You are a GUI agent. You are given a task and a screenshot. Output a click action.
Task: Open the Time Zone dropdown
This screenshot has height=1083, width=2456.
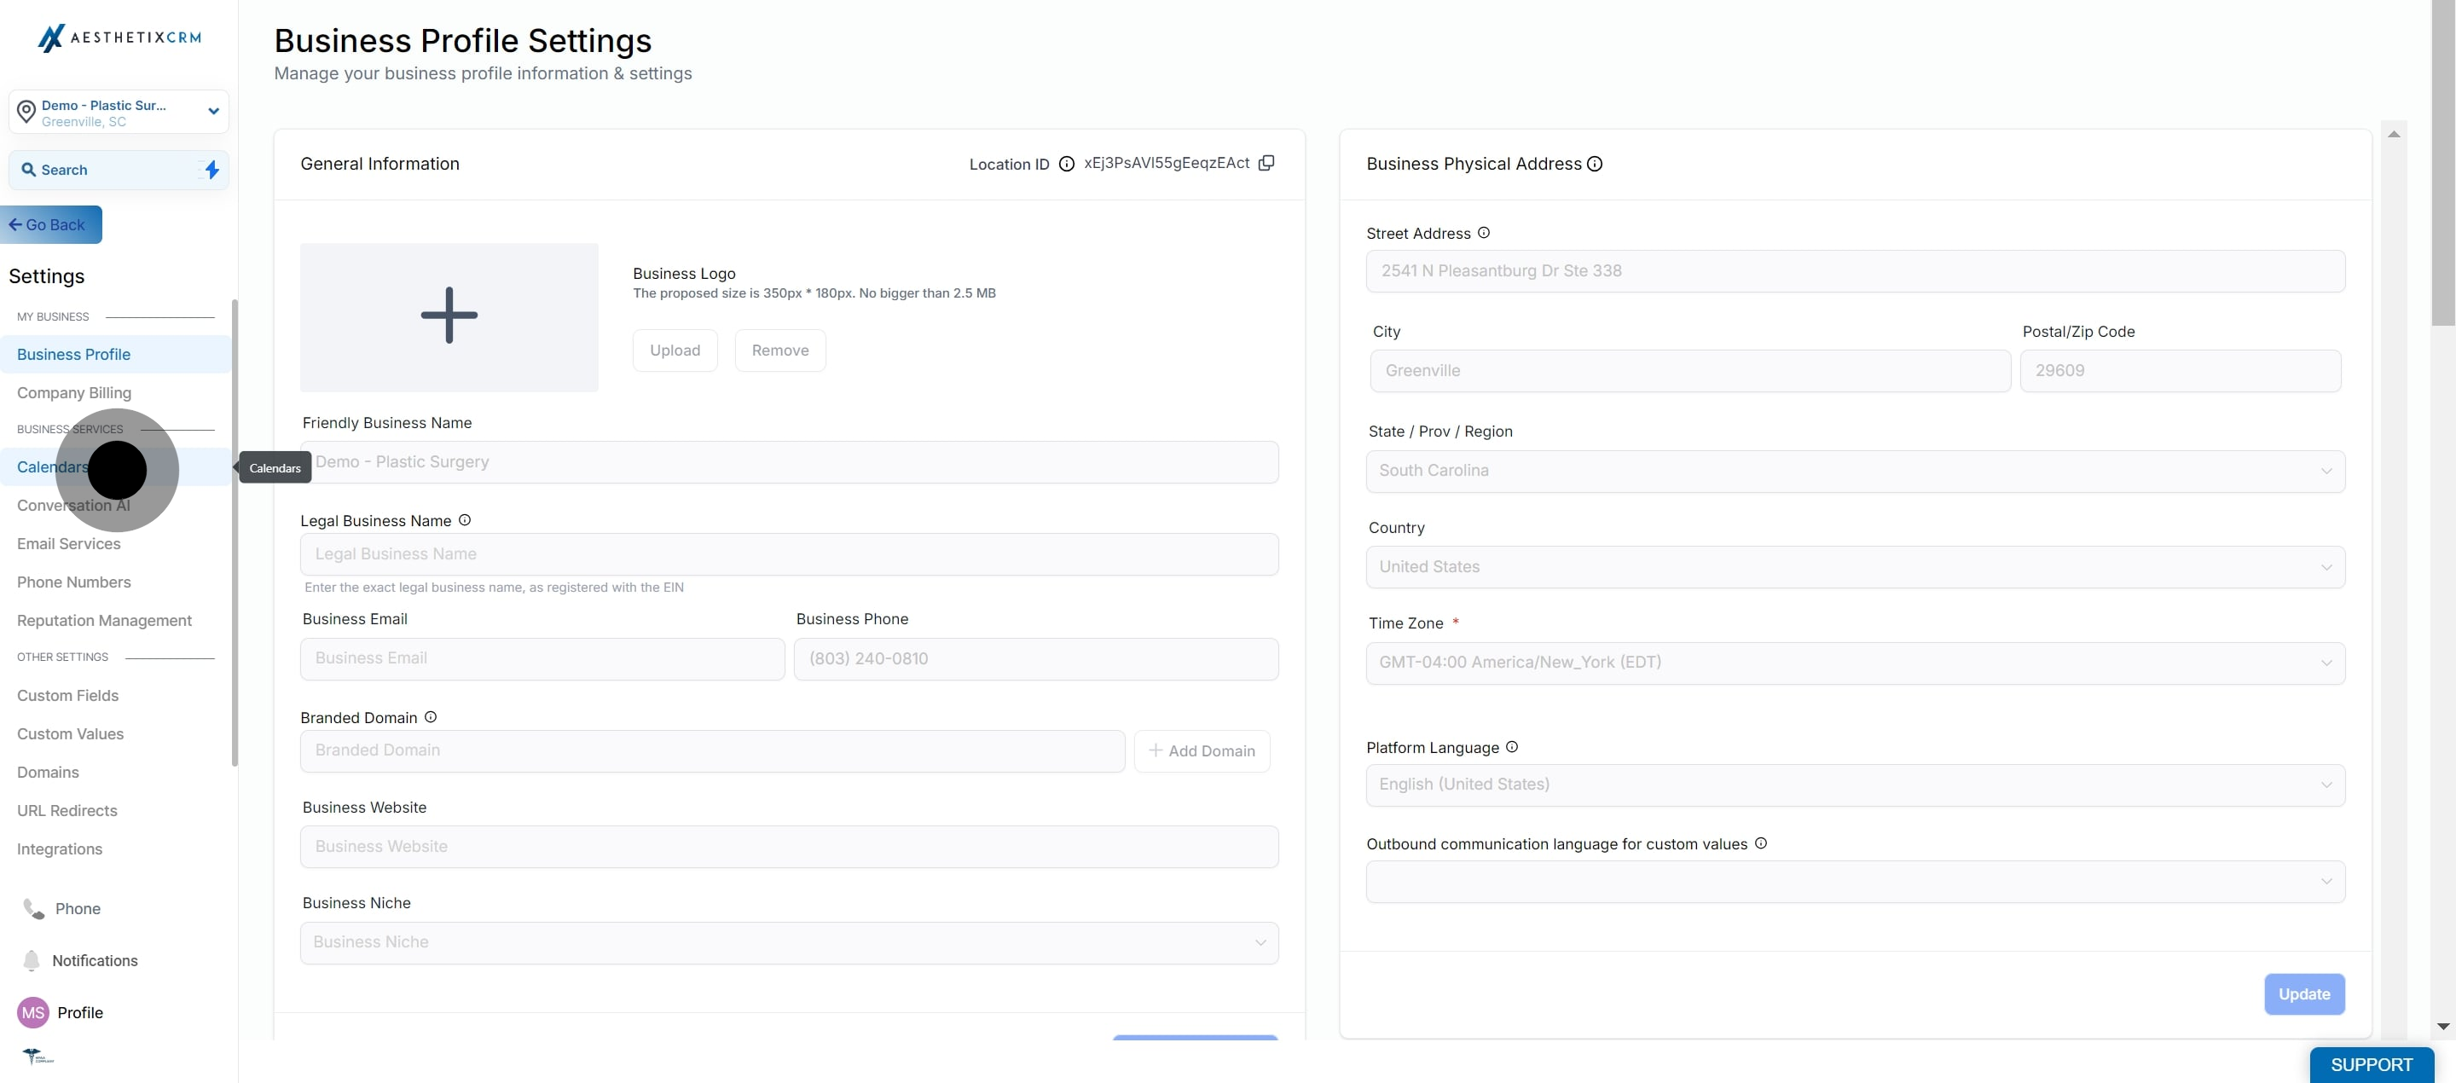pyautogui.click(x=1855, y=663)
